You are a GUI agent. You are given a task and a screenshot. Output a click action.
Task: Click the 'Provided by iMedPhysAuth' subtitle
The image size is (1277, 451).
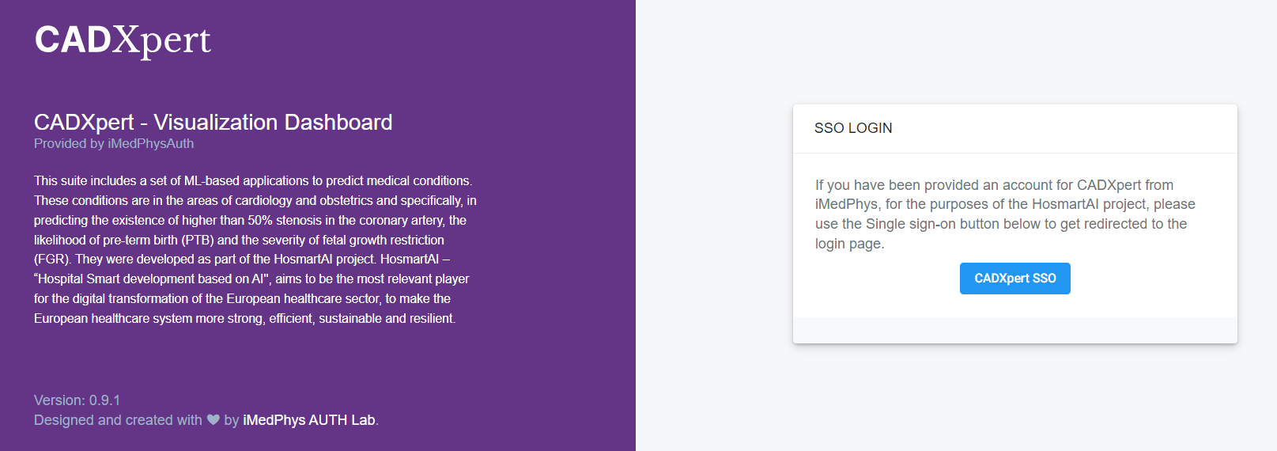click(x=114, y=143)
